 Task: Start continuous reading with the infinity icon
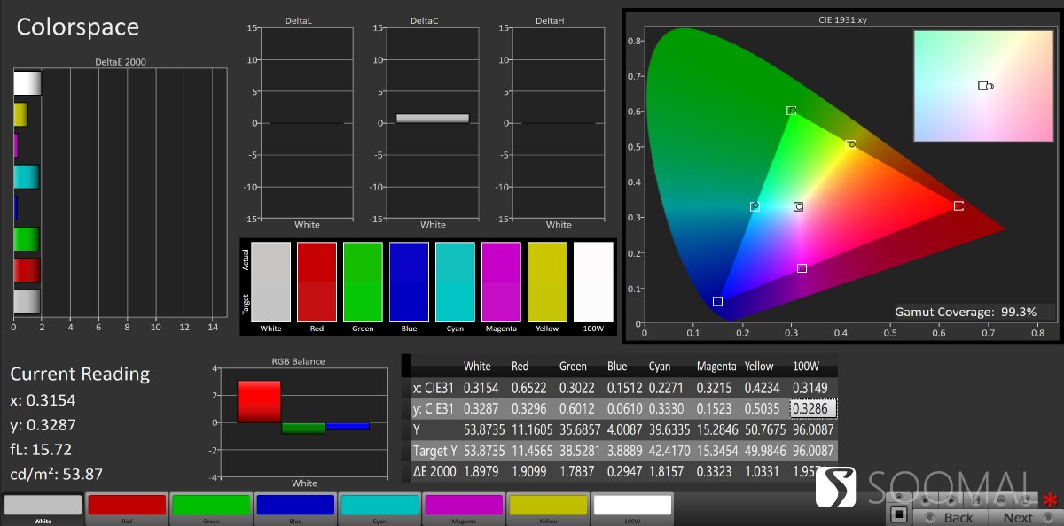pos(1002,499)
